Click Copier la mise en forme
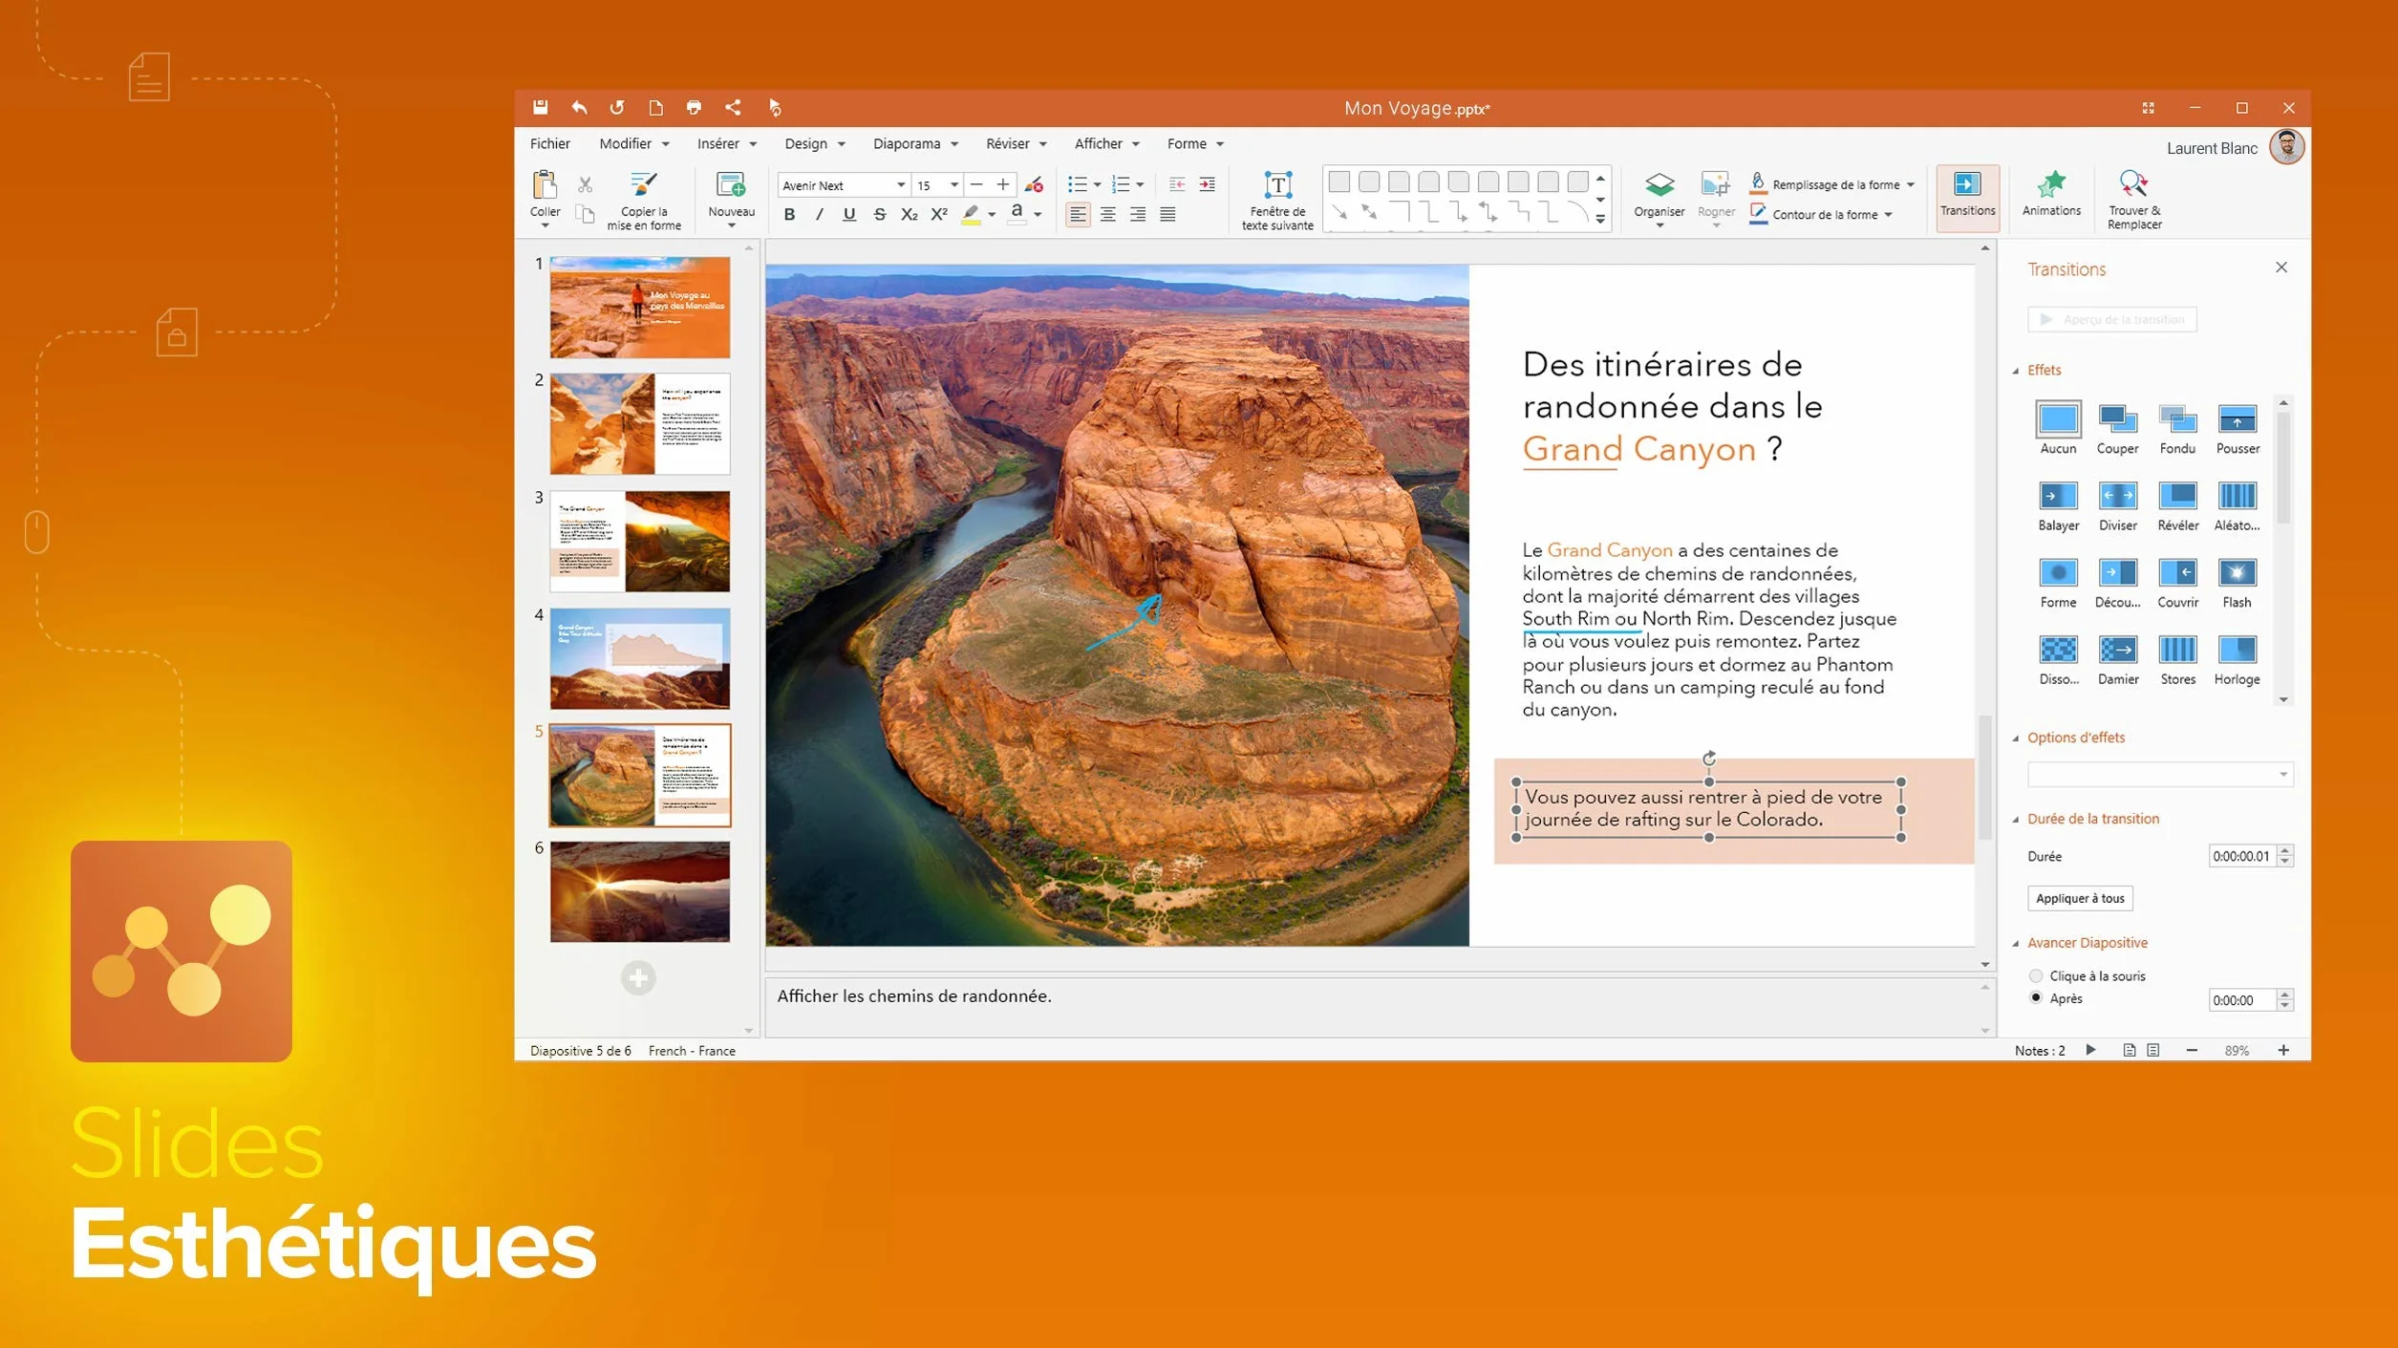Image resolution: width=2398 pixels, height=1348 pixels. point(644,201)
